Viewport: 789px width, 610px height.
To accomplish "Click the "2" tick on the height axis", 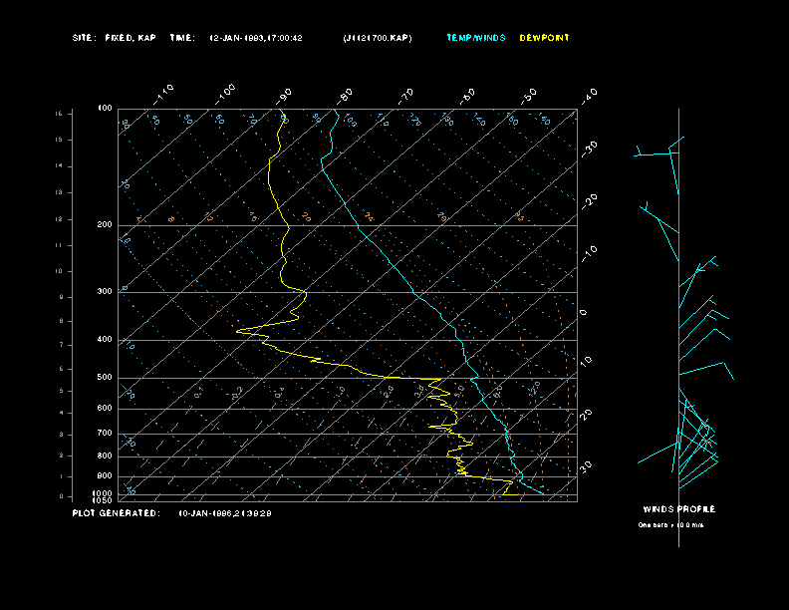I will click(62, 456).
